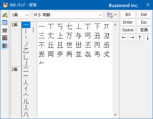The width and height of the screenshot is (153, 119).
Task: Click the 2画 group label
Action: [x=15, y=70]
